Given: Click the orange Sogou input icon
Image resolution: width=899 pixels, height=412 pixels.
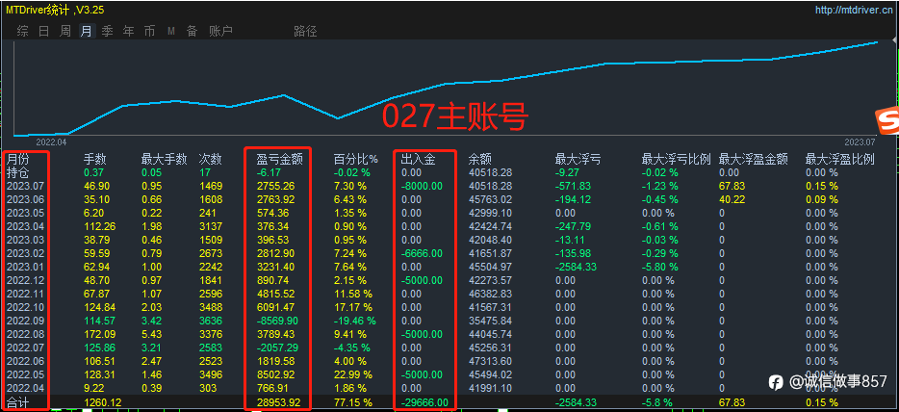Looking at the screenshot, I should (886, 122).
